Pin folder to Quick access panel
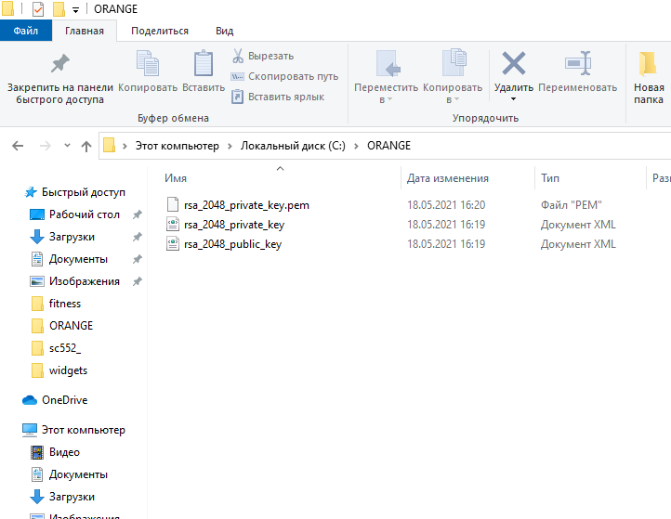The image size is (671, 519). tap(59, 78)
